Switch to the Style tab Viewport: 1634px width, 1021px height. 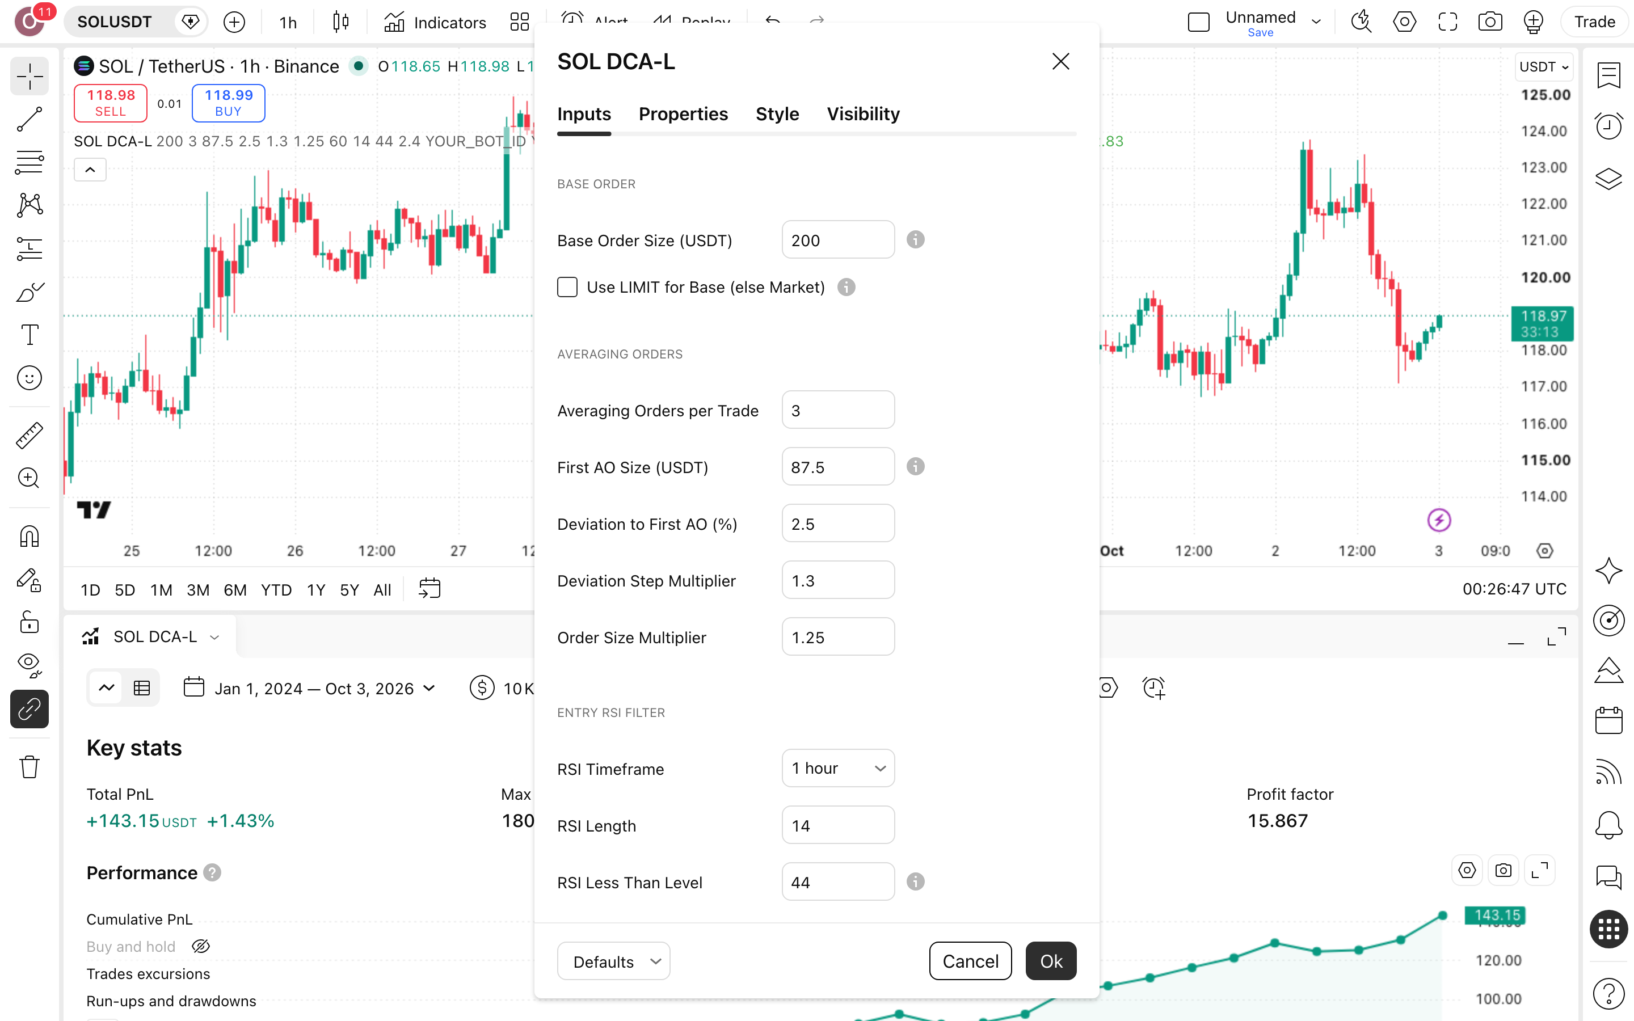[777, 114]
